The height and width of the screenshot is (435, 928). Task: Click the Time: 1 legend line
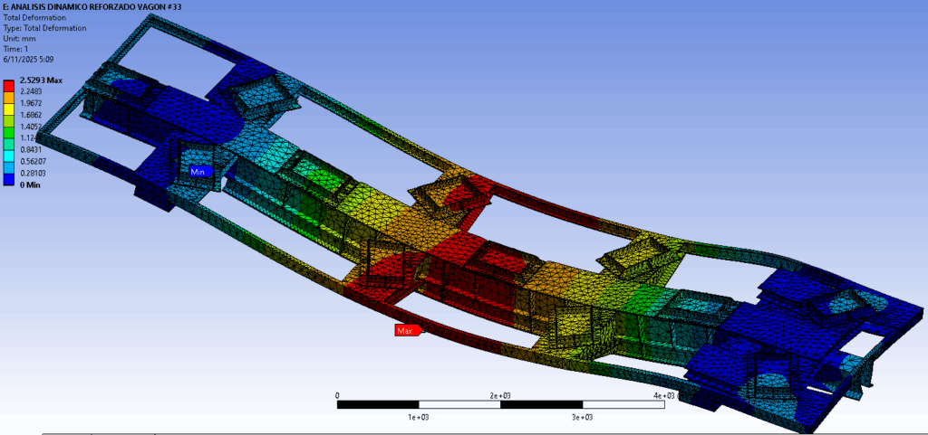pyautogui.click(x=15, y=49)
